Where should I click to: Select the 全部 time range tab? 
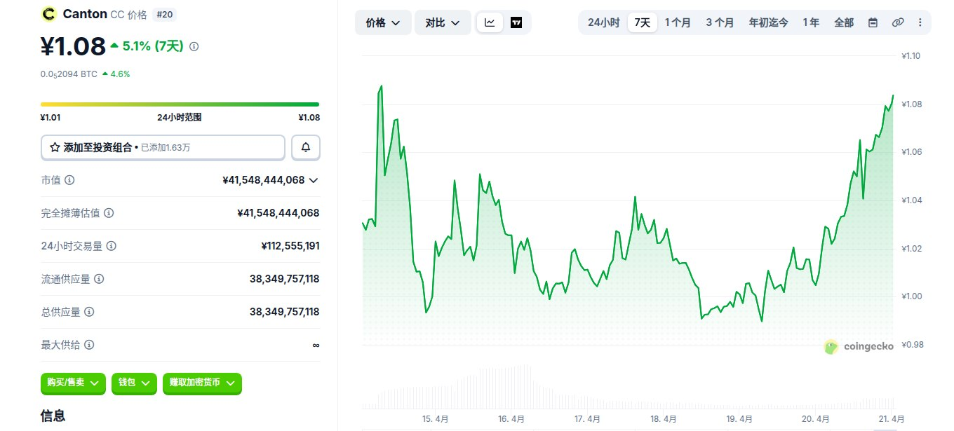tap(844, 22)
